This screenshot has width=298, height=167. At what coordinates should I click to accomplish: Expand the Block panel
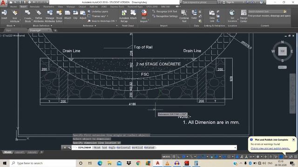point(11,26)
